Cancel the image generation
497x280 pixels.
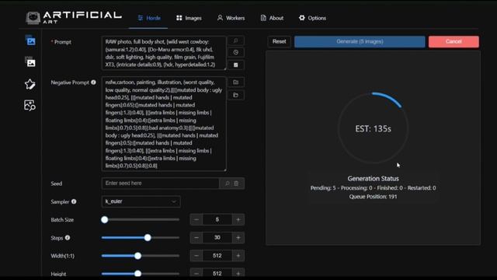[454, 41]
